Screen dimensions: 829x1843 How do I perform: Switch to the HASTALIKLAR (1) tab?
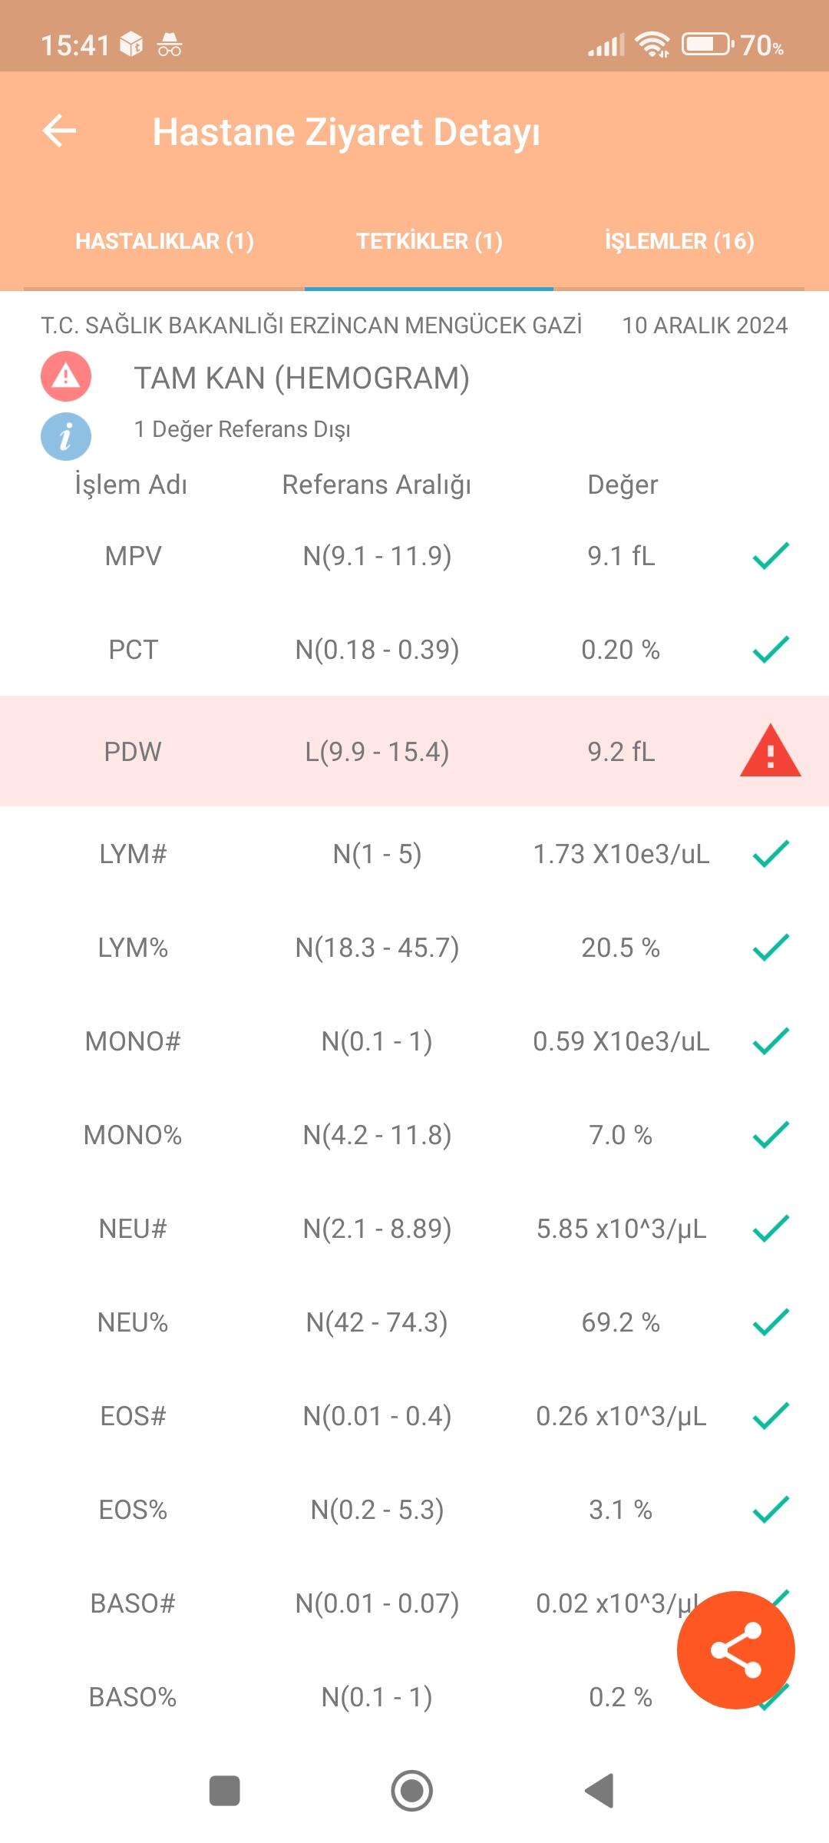[164, 241]
